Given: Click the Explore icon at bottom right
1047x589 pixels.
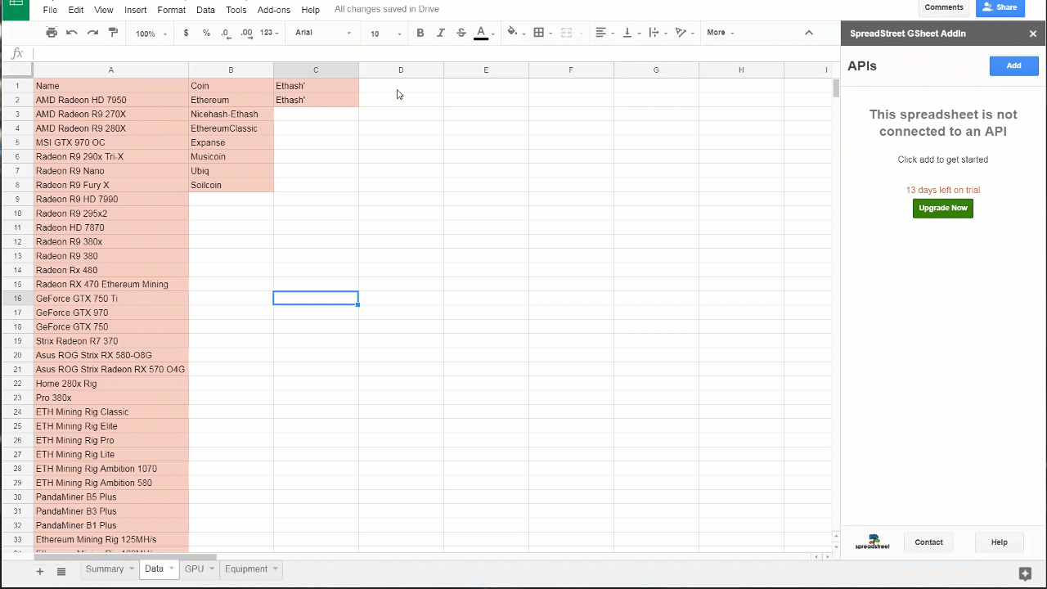Looking at the screenshot, I should tap(1025, 573).
